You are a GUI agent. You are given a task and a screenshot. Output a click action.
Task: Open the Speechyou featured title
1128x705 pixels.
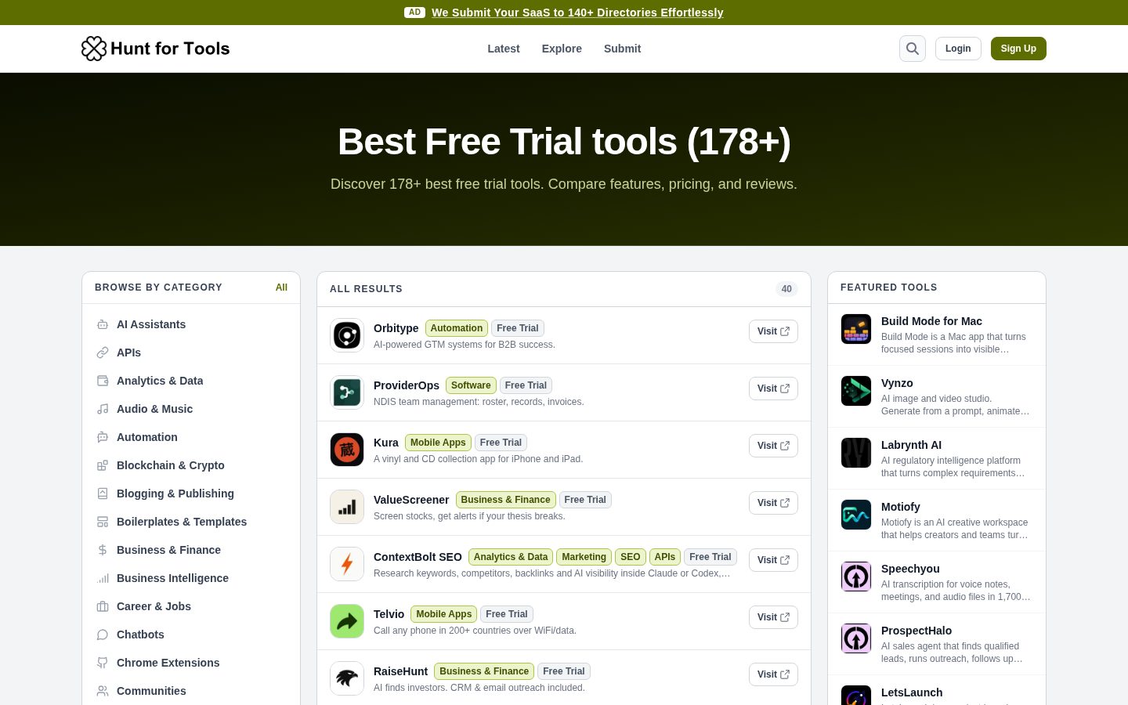pyautogui.click(x=910, y=569)
